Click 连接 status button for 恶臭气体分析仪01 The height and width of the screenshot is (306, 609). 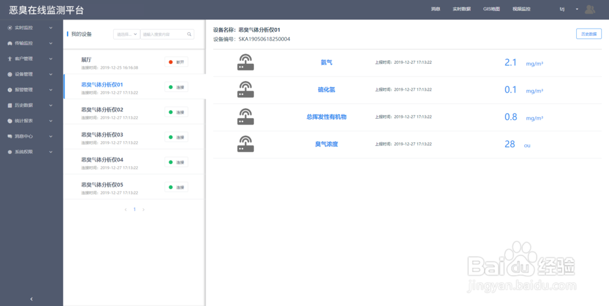click(177, 87)
